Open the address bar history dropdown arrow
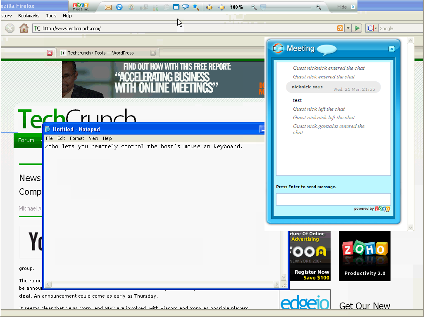This screenshot has width=424, height=317. [x=348, y=28]
